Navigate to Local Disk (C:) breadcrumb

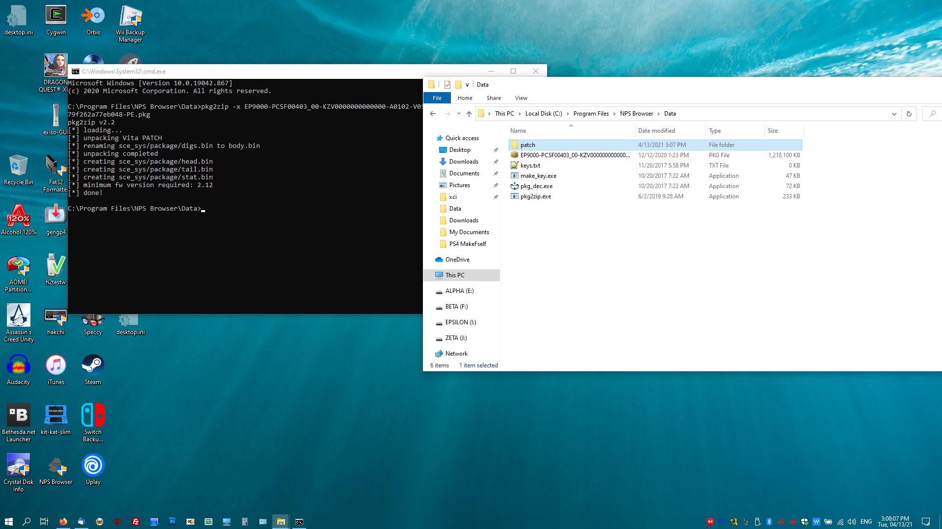(544, 114)
